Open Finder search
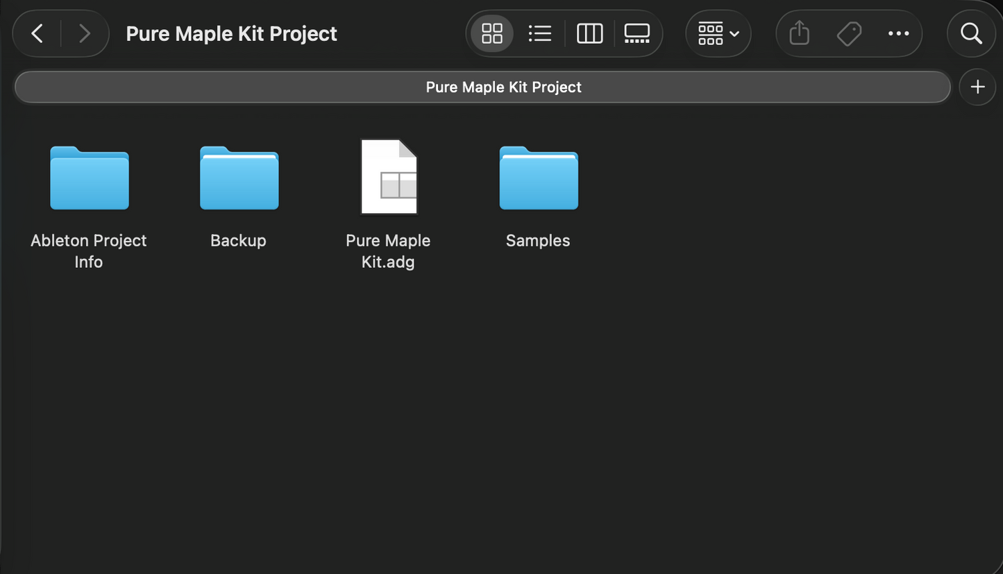 pos(971,33)
